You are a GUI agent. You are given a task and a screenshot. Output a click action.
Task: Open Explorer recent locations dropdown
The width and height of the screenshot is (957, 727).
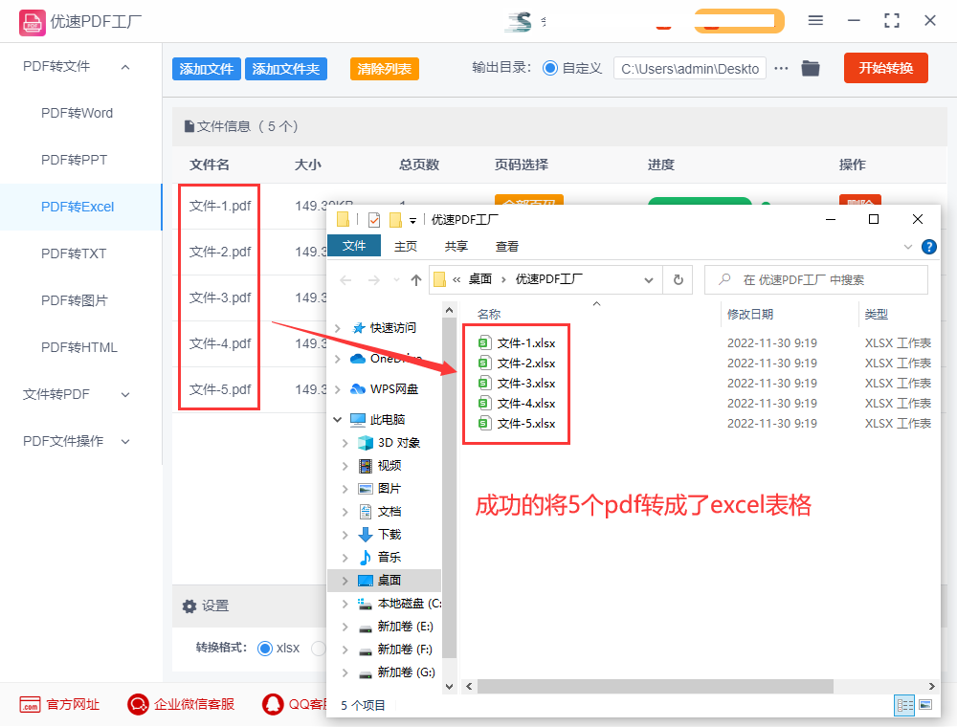click(397, 280)
